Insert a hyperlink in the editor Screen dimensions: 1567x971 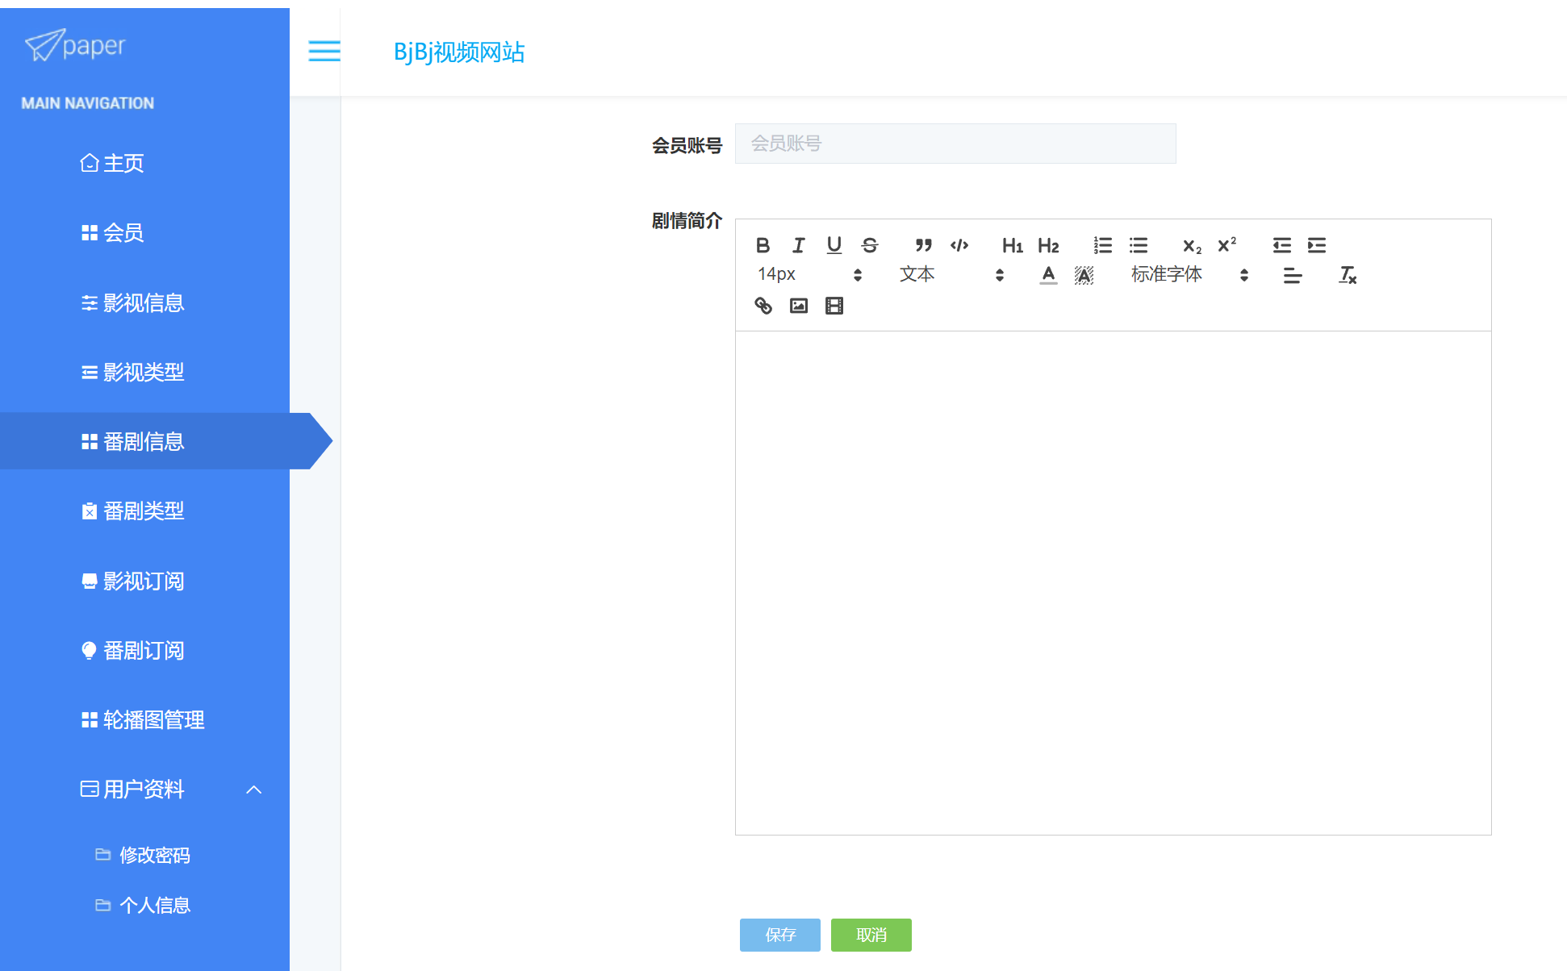(763, 306)
